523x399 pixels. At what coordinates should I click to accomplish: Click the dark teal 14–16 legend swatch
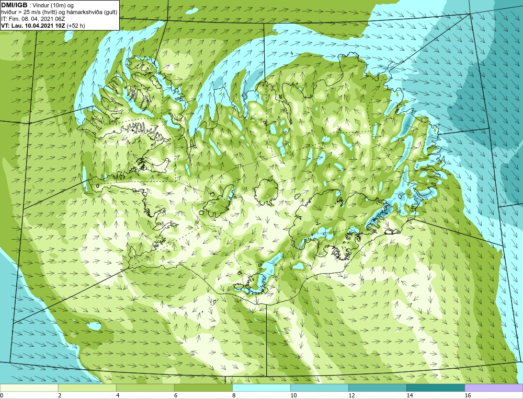(436, 388)
